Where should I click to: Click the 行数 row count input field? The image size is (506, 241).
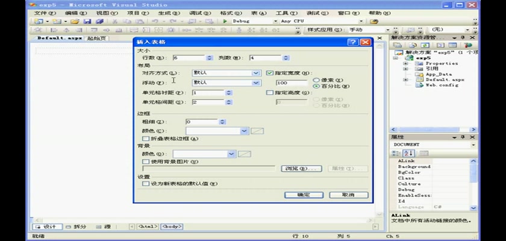tap(189, 58)
